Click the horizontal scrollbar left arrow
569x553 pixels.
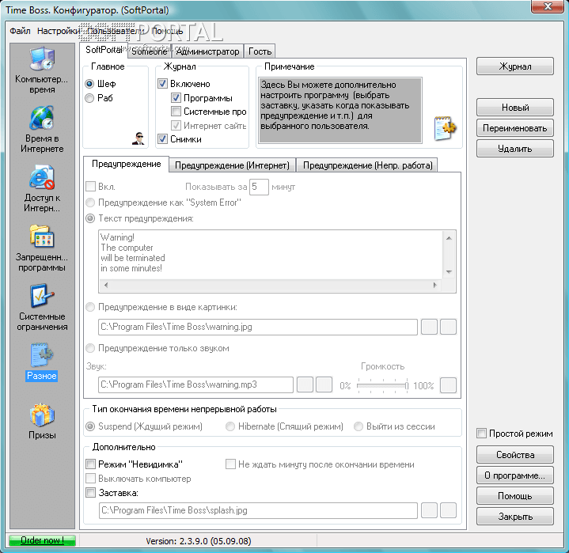pos(105,286)
